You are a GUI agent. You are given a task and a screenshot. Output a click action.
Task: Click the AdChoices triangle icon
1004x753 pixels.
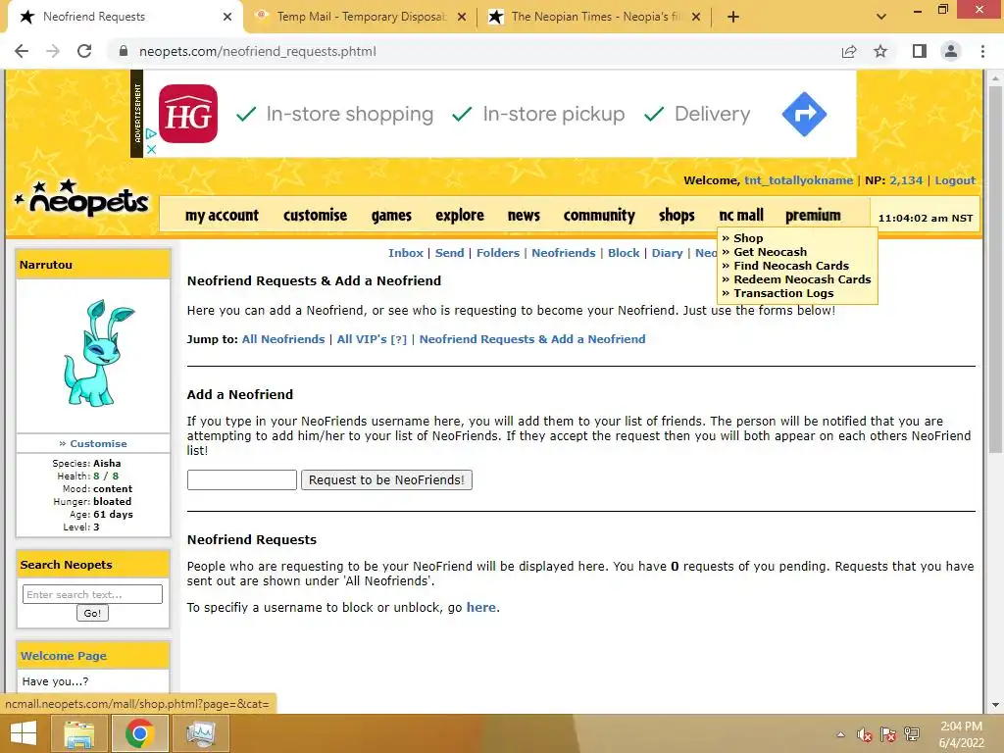(x=151, y=133)
